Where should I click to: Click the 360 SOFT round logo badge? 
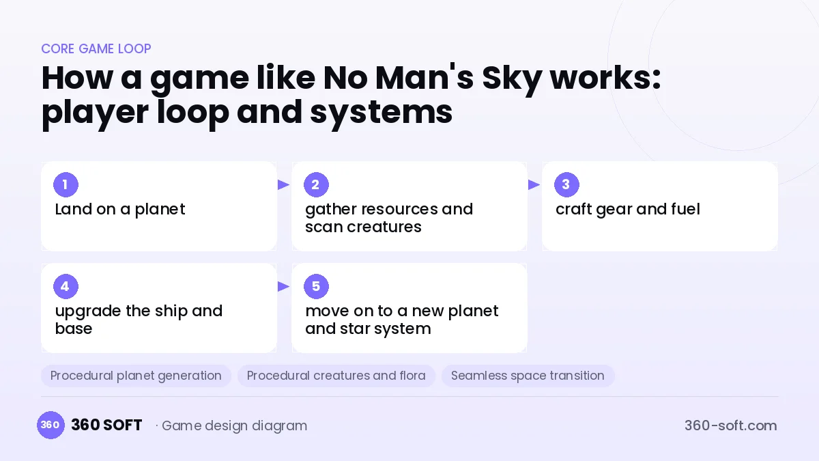[x=51, y=425]
